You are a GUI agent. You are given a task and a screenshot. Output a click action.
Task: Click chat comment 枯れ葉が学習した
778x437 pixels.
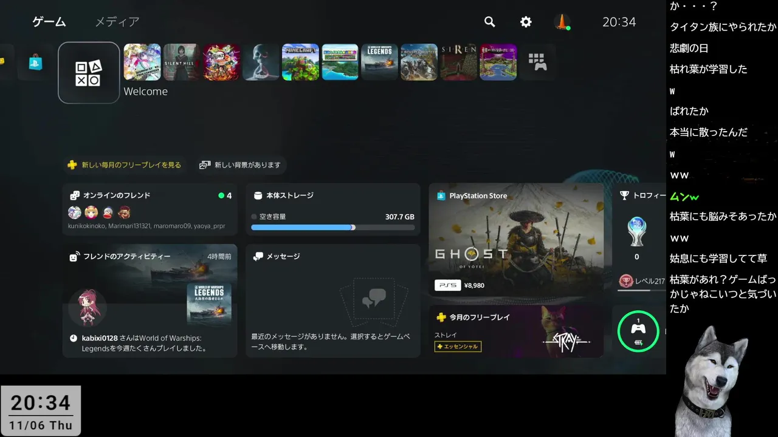(x=709, y=69)
